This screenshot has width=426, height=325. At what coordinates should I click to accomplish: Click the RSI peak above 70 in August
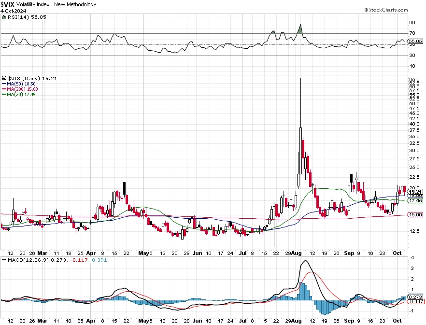point(300,25)
